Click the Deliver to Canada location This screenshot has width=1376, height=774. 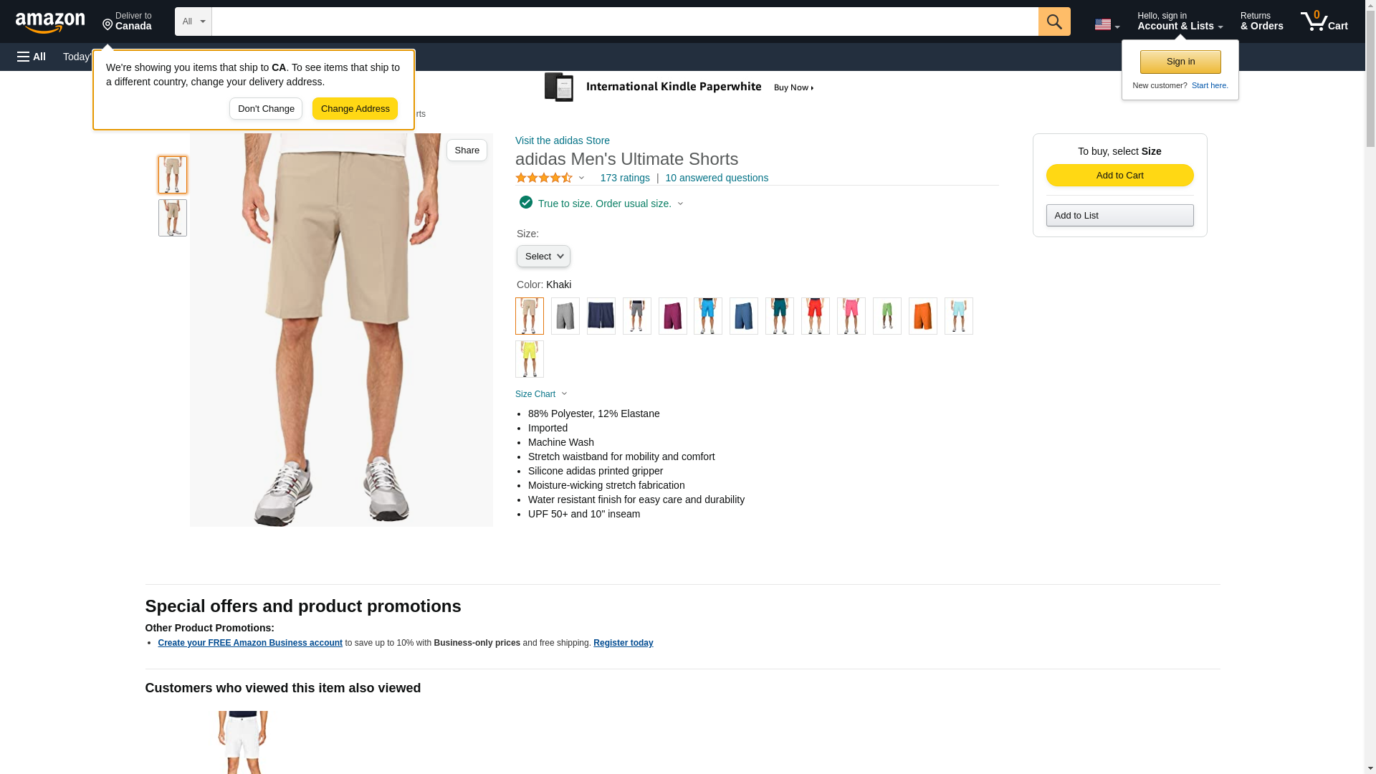pyautogui.click(x=127, y=21)
